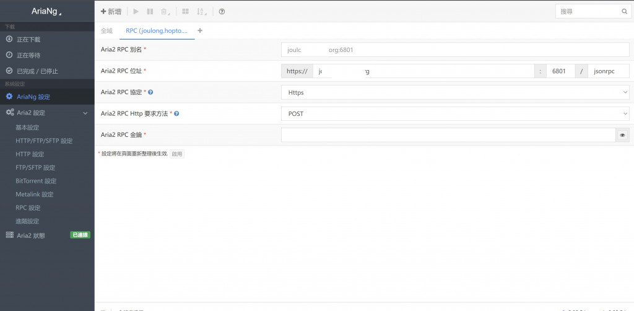The image size is (634, 311).
Task: Click the Aria2 RPC 金鑰 secret field
Action: click(448, 135)
